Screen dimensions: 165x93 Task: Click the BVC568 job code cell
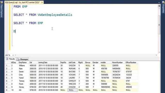(x=73, y=72)
